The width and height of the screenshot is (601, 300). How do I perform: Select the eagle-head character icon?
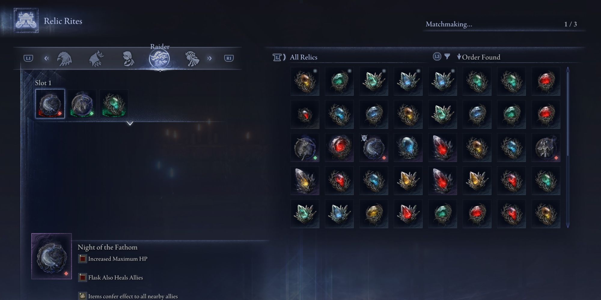[64, 58]
